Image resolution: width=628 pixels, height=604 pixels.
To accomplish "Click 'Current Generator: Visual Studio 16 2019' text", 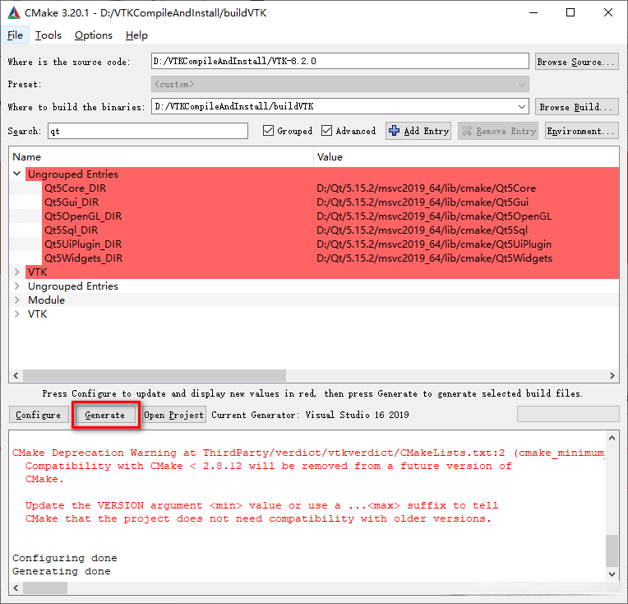I will coord(310,415).
